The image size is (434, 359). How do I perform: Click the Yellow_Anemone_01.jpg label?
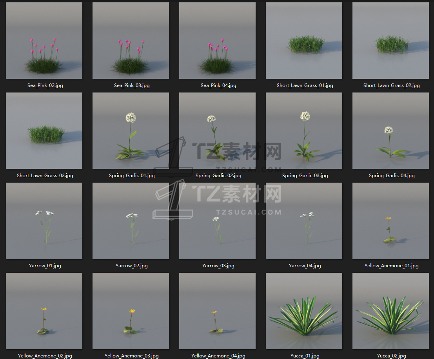click(x=391, y=266)
